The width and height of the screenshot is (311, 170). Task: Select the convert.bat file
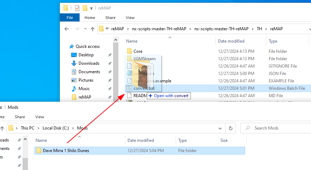click(x=144, y=88)
